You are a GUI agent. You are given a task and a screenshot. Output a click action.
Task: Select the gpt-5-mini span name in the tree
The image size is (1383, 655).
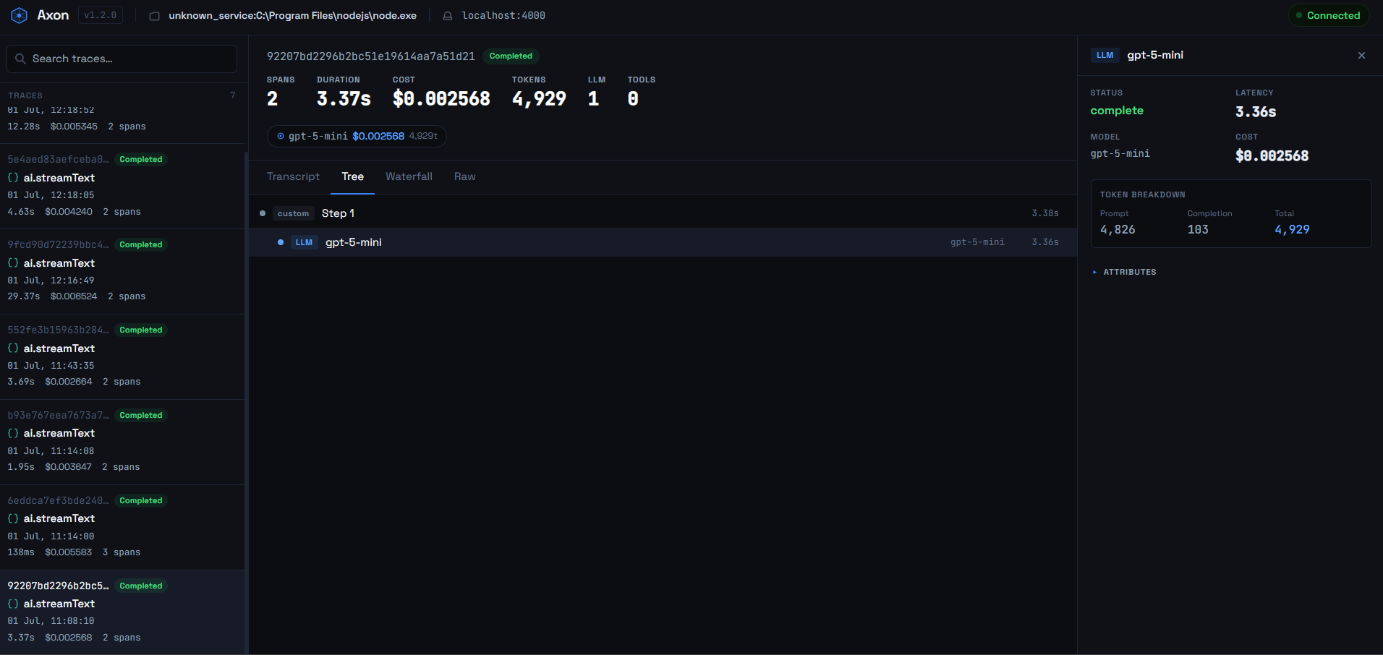pyautogui.click(x=354, y=242)
